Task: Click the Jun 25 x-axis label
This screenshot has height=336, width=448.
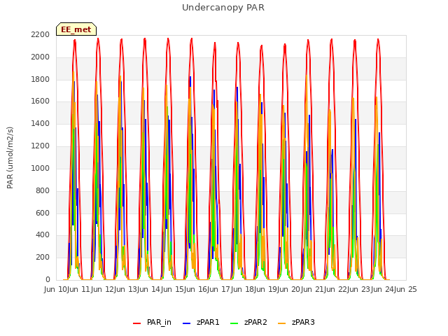Action: click(406, 290)
